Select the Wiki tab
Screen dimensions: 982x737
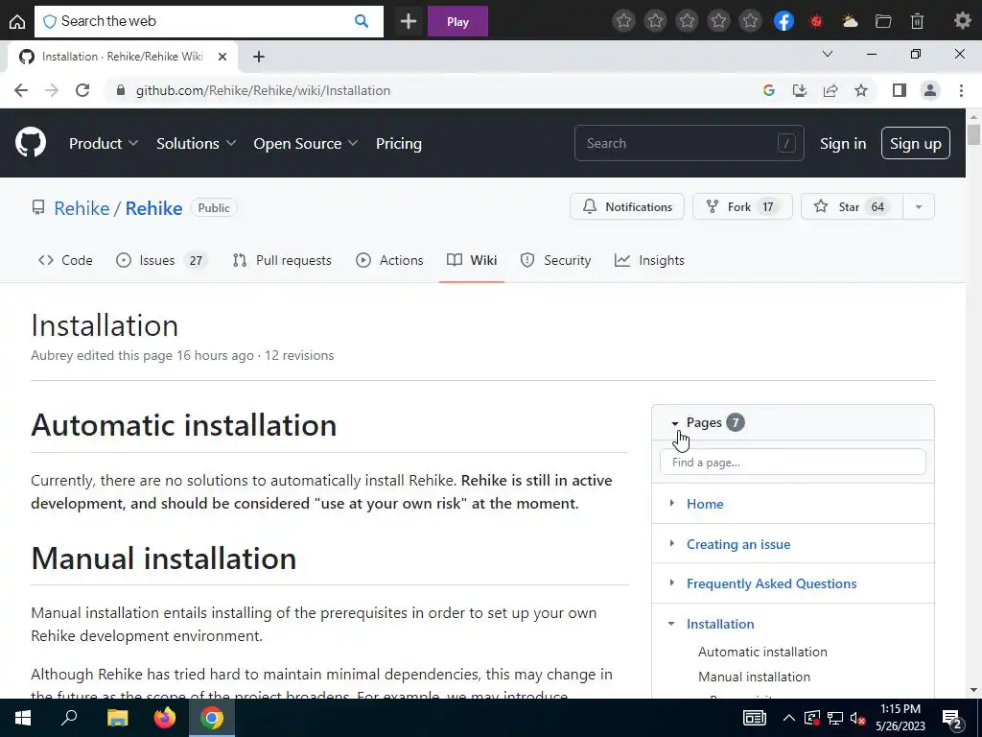click(472, 260)
